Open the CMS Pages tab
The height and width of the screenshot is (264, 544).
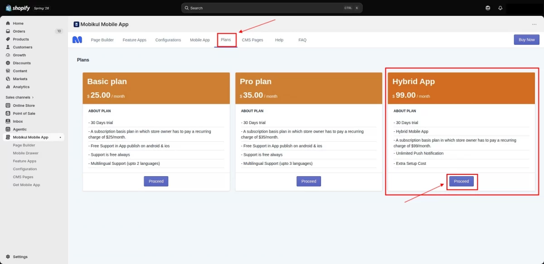click(253, 40)
